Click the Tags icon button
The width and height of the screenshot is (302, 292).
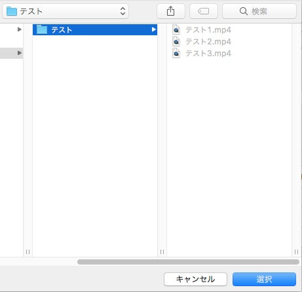pyautogui.click(x=204, y=11)
